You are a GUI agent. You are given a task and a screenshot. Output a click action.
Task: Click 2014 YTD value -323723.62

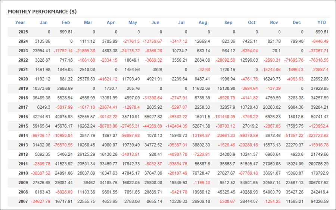(x=318, y=136)
